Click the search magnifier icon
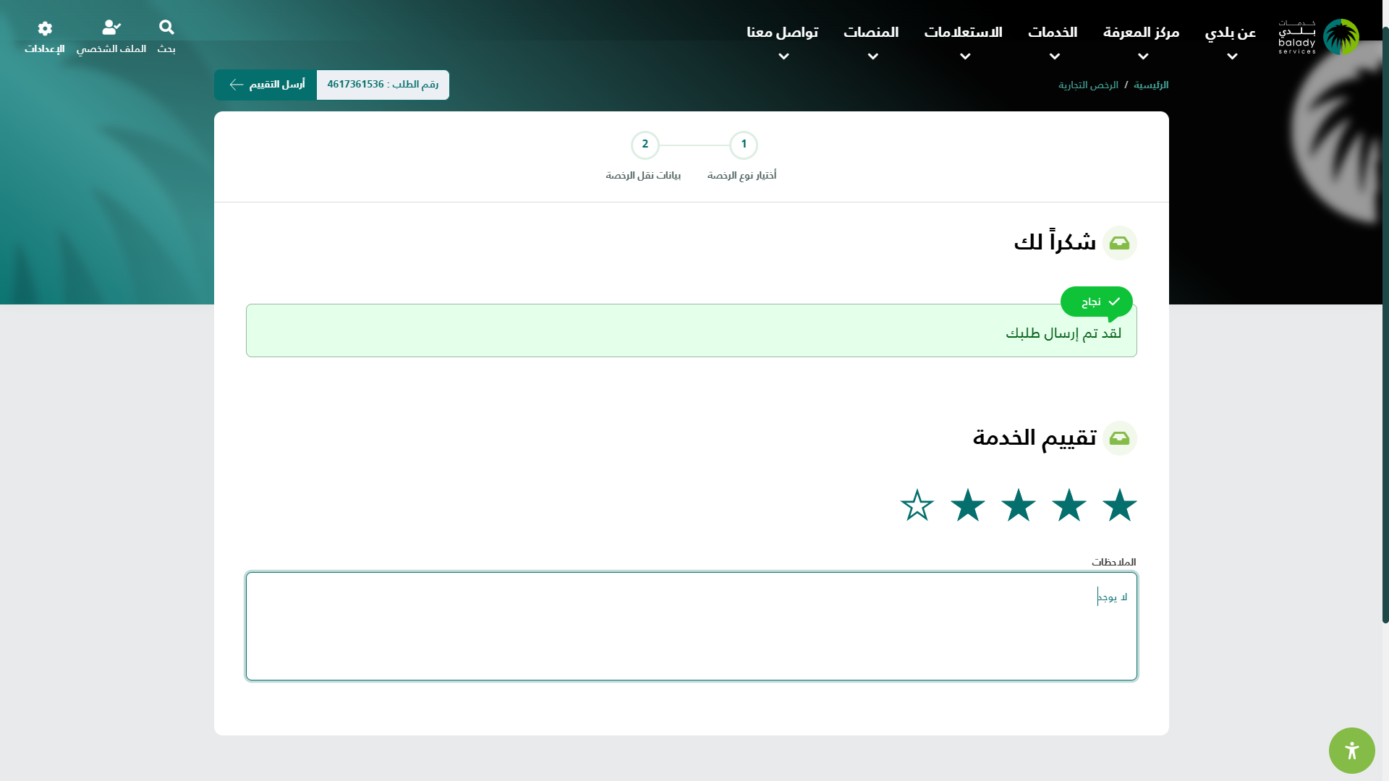The width and height of the screenshot is (1389, 781). click(166, 28)
